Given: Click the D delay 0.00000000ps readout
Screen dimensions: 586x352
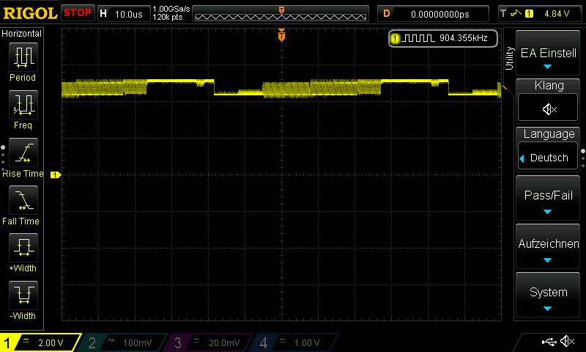Looking at the screenshot, I should (x=433, y=14).
